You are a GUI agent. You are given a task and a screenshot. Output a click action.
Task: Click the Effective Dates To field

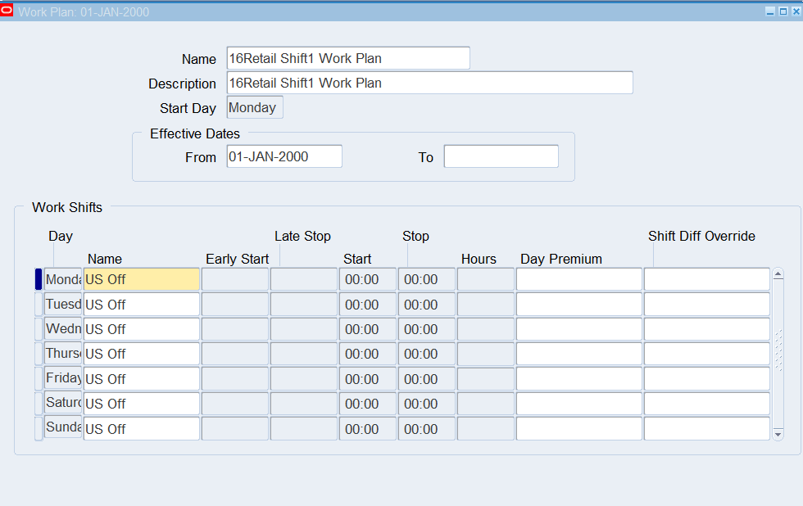coord(501,156)
